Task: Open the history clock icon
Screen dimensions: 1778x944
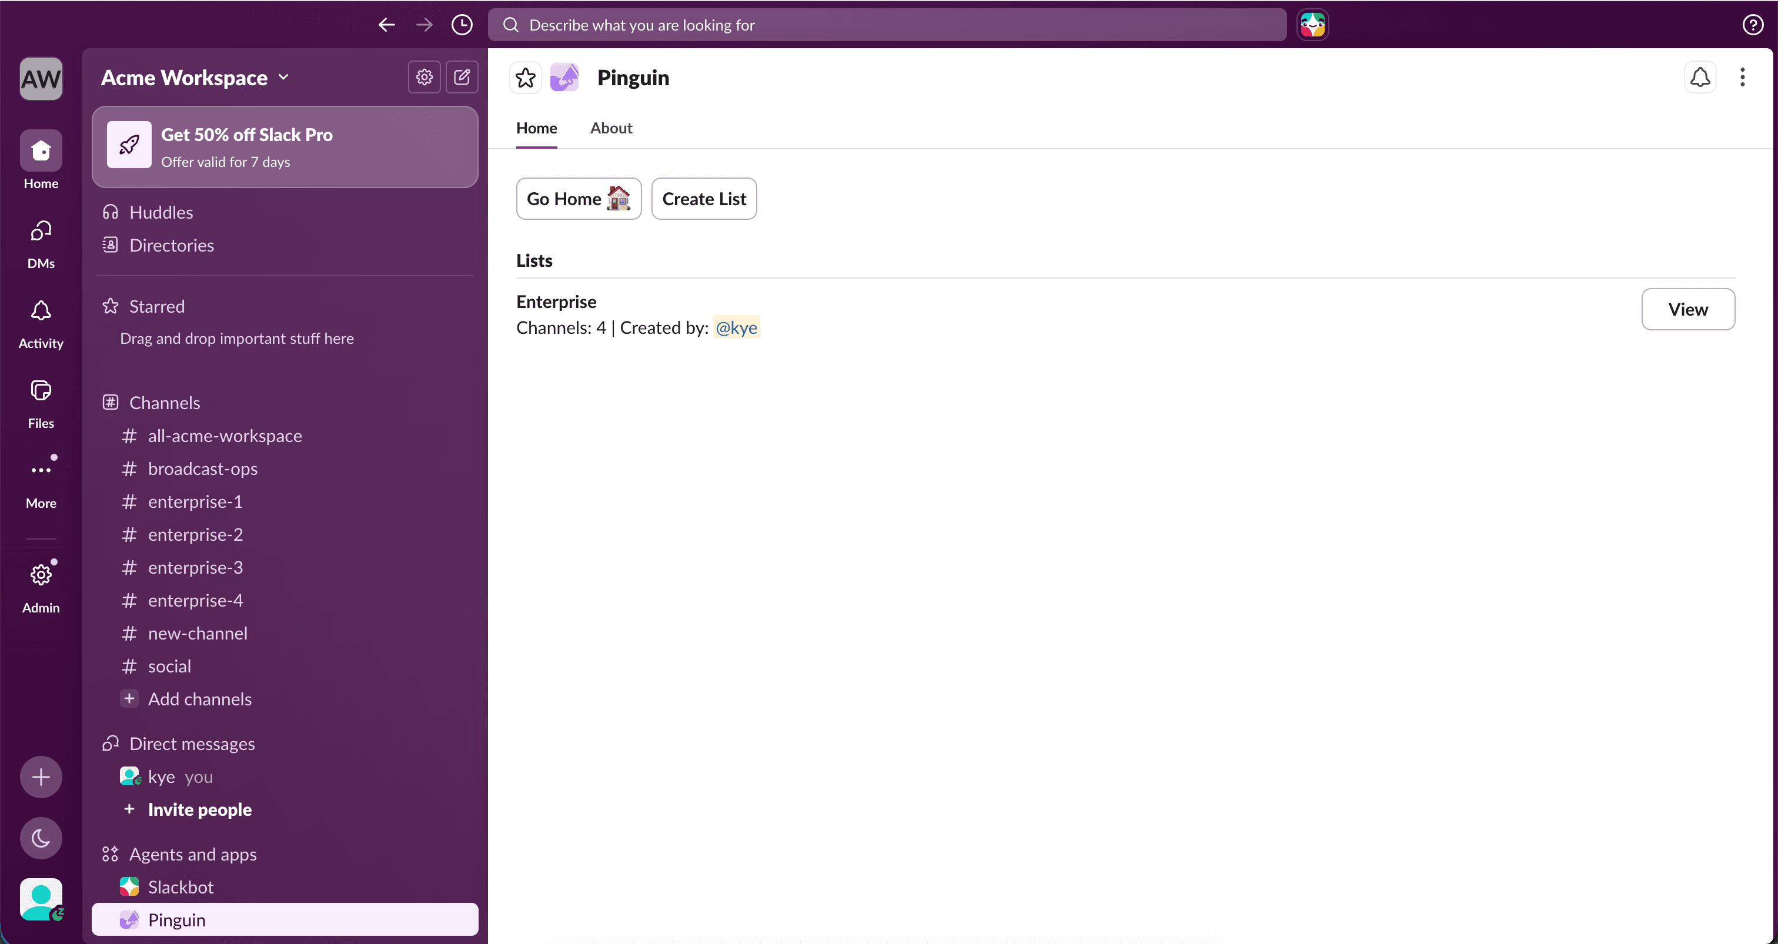Action: tap(462, 25)
